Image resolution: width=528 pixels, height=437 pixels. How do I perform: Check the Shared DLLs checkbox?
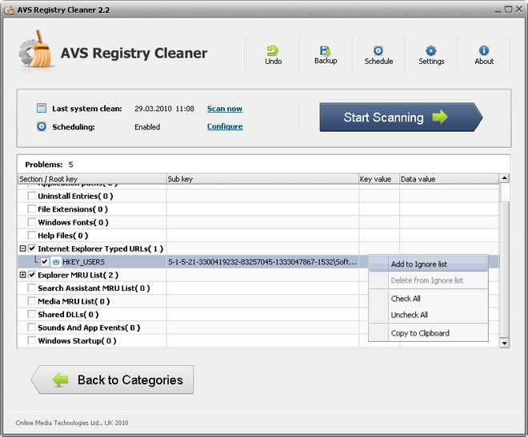click(x=32, y=314)
